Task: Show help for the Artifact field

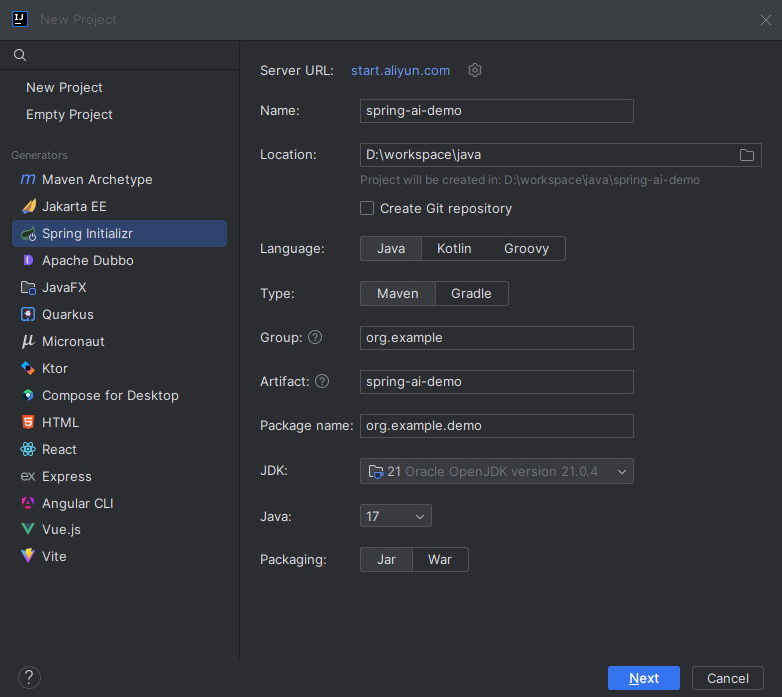Action: [x=322, y=381]
